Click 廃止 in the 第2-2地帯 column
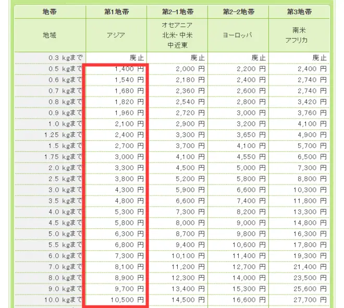This screenshot has height=308, width=344. [259, 58]
